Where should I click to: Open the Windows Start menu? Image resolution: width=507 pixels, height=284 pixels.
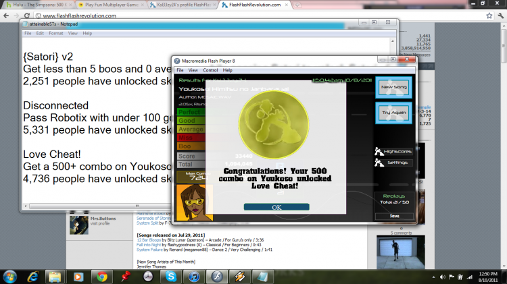click(x=9, y=277)
